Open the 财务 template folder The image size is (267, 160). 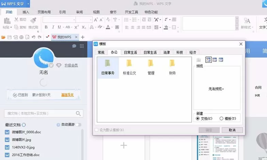172,68
